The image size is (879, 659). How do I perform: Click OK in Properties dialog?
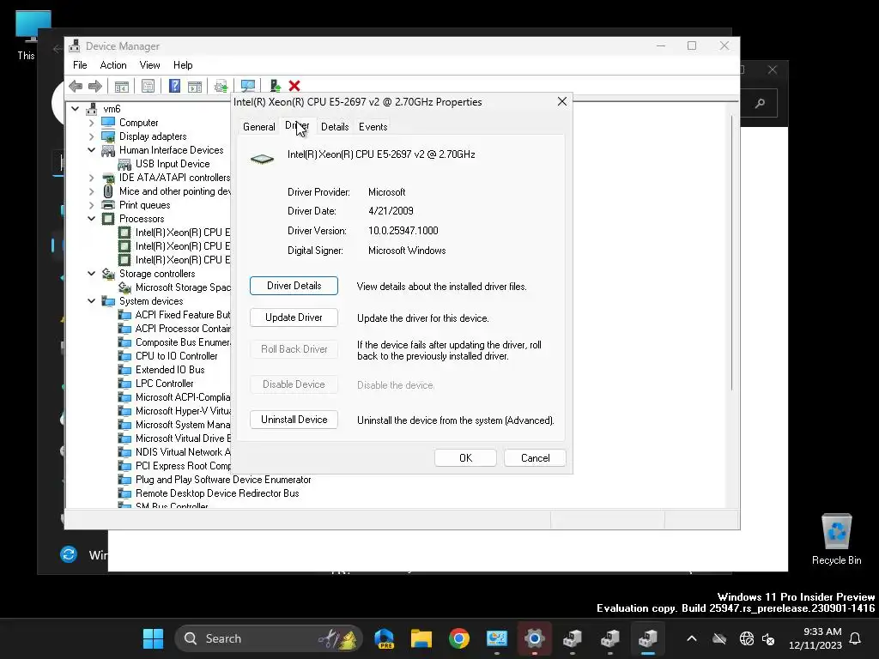point(465,458)
